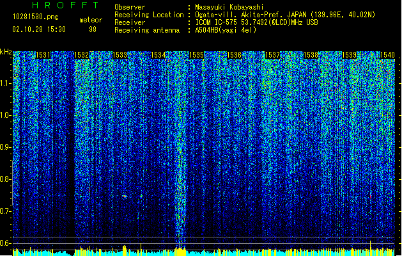Click the 0.9 kHz axis label

pyautogui.click(x=6, y=147)
